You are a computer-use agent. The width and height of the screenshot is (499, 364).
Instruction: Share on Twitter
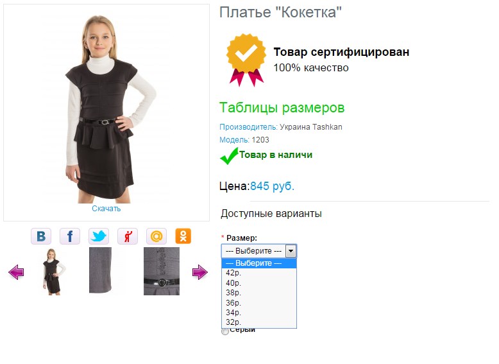[x=99, y=236]
